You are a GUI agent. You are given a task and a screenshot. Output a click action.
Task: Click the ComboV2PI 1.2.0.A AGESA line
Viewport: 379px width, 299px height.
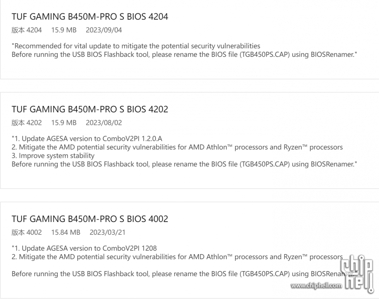(87, 138)
